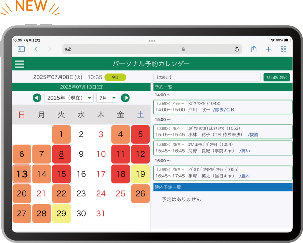The width and height of the screenshot is (303, 243).
Task: Select yellow date 19 on calendar
Action: [140, 174]
